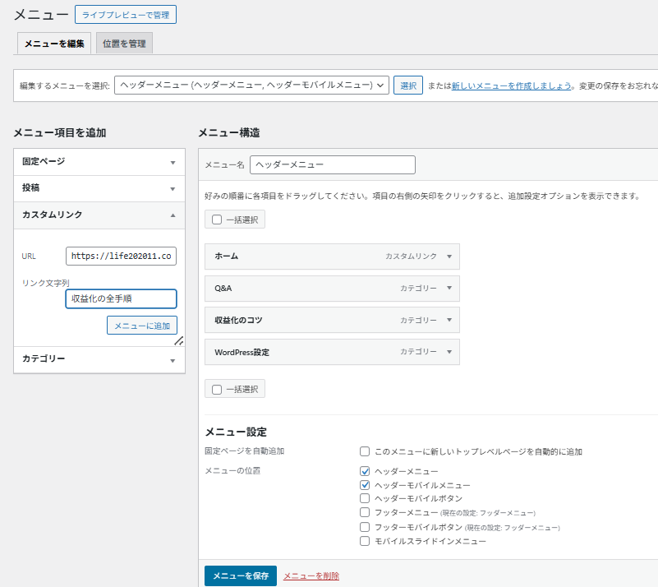Viewport: 658px width, 587px height.
Task: Open the Q&A menu item settings arrow
Action: 449,289
